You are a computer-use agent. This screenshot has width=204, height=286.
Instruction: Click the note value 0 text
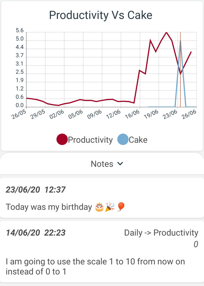[x=196, y=244]
